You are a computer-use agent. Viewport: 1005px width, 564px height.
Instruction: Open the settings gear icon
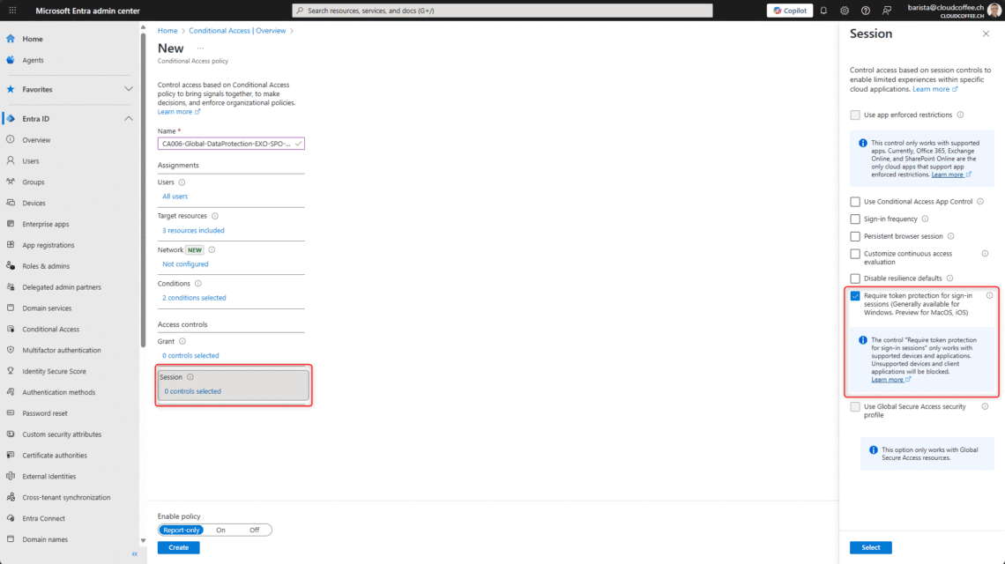tap(845, 11)
